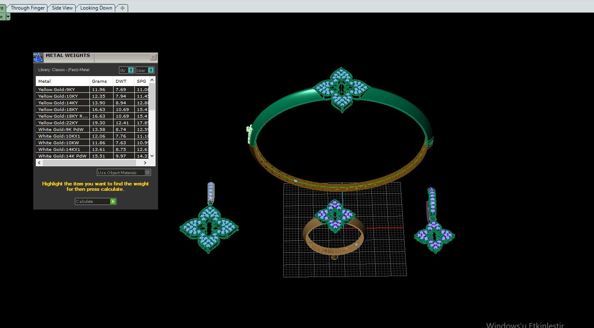
Task: Click the Metal Weights scale icon
Action: coord(38,58)
